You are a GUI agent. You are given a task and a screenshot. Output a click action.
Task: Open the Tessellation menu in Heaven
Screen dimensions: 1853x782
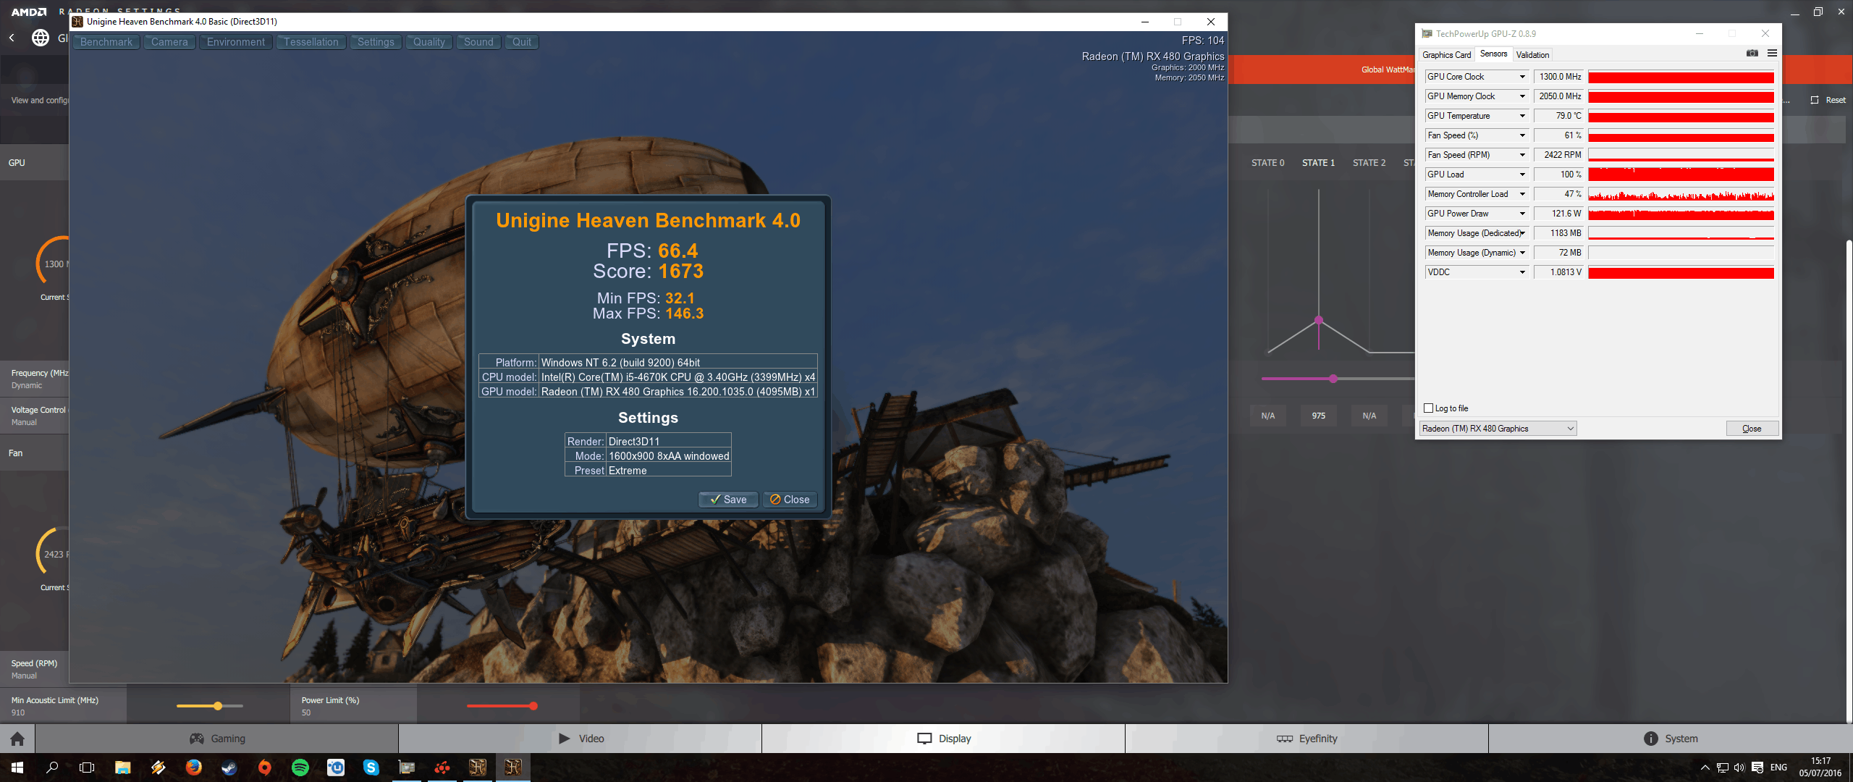[x=311, y=42]
